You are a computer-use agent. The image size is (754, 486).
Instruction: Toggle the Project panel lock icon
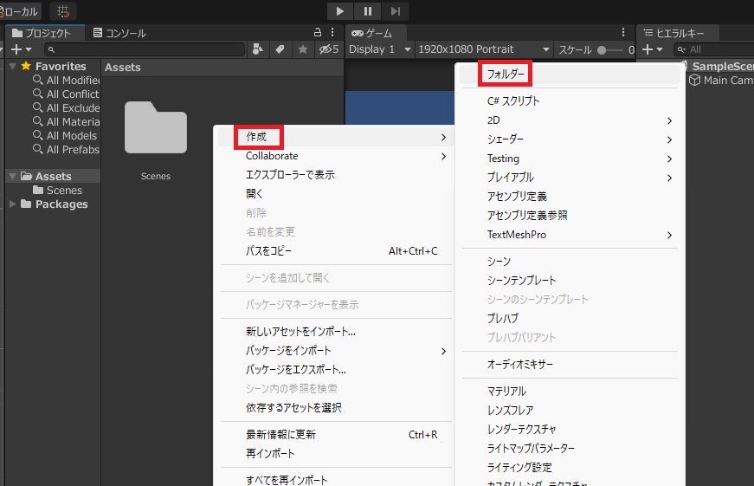coord(318,32)
